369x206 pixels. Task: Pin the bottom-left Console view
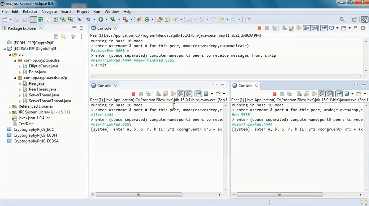point(198,94)
